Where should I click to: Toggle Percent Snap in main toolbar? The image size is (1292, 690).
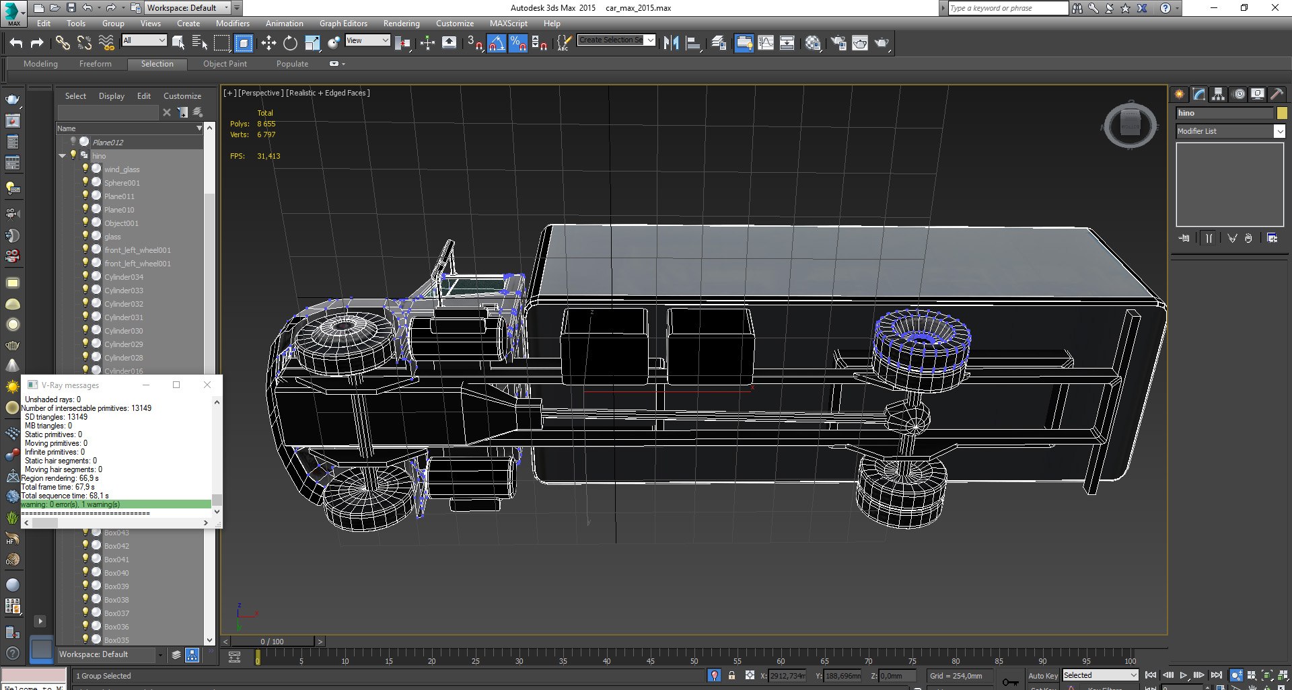coord(517,43)
